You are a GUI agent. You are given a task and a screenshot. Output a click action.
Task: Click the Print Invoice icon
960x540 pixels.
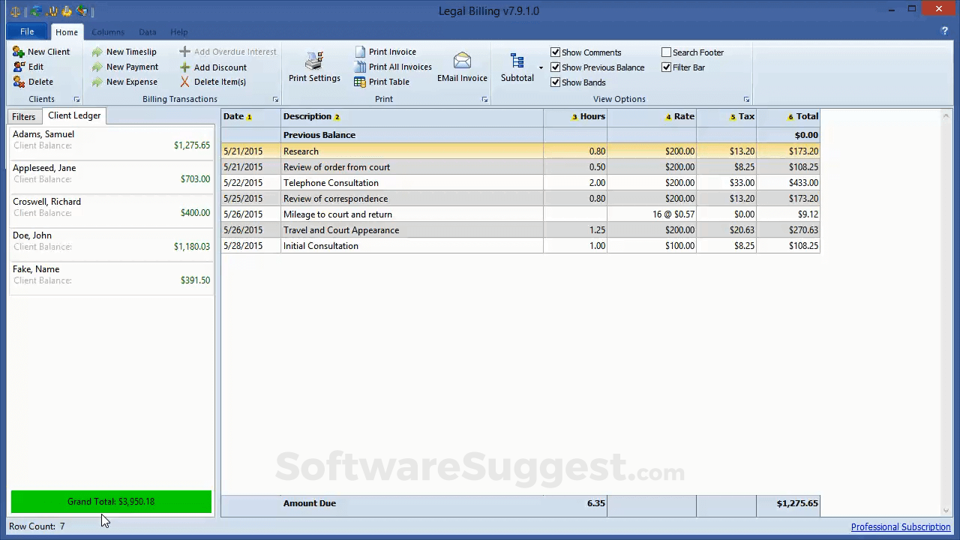361,52
